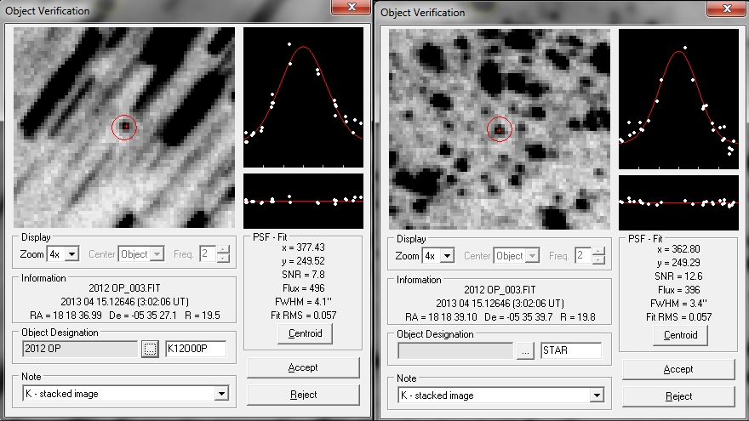Open Center Object dropdown in left dialog
Viewport: 749px width, 421px height.
point(157,254)
